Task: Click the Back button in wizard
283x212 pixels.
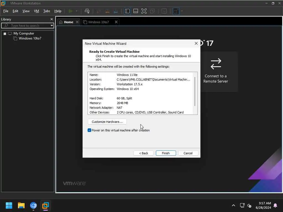Action: 143,153
